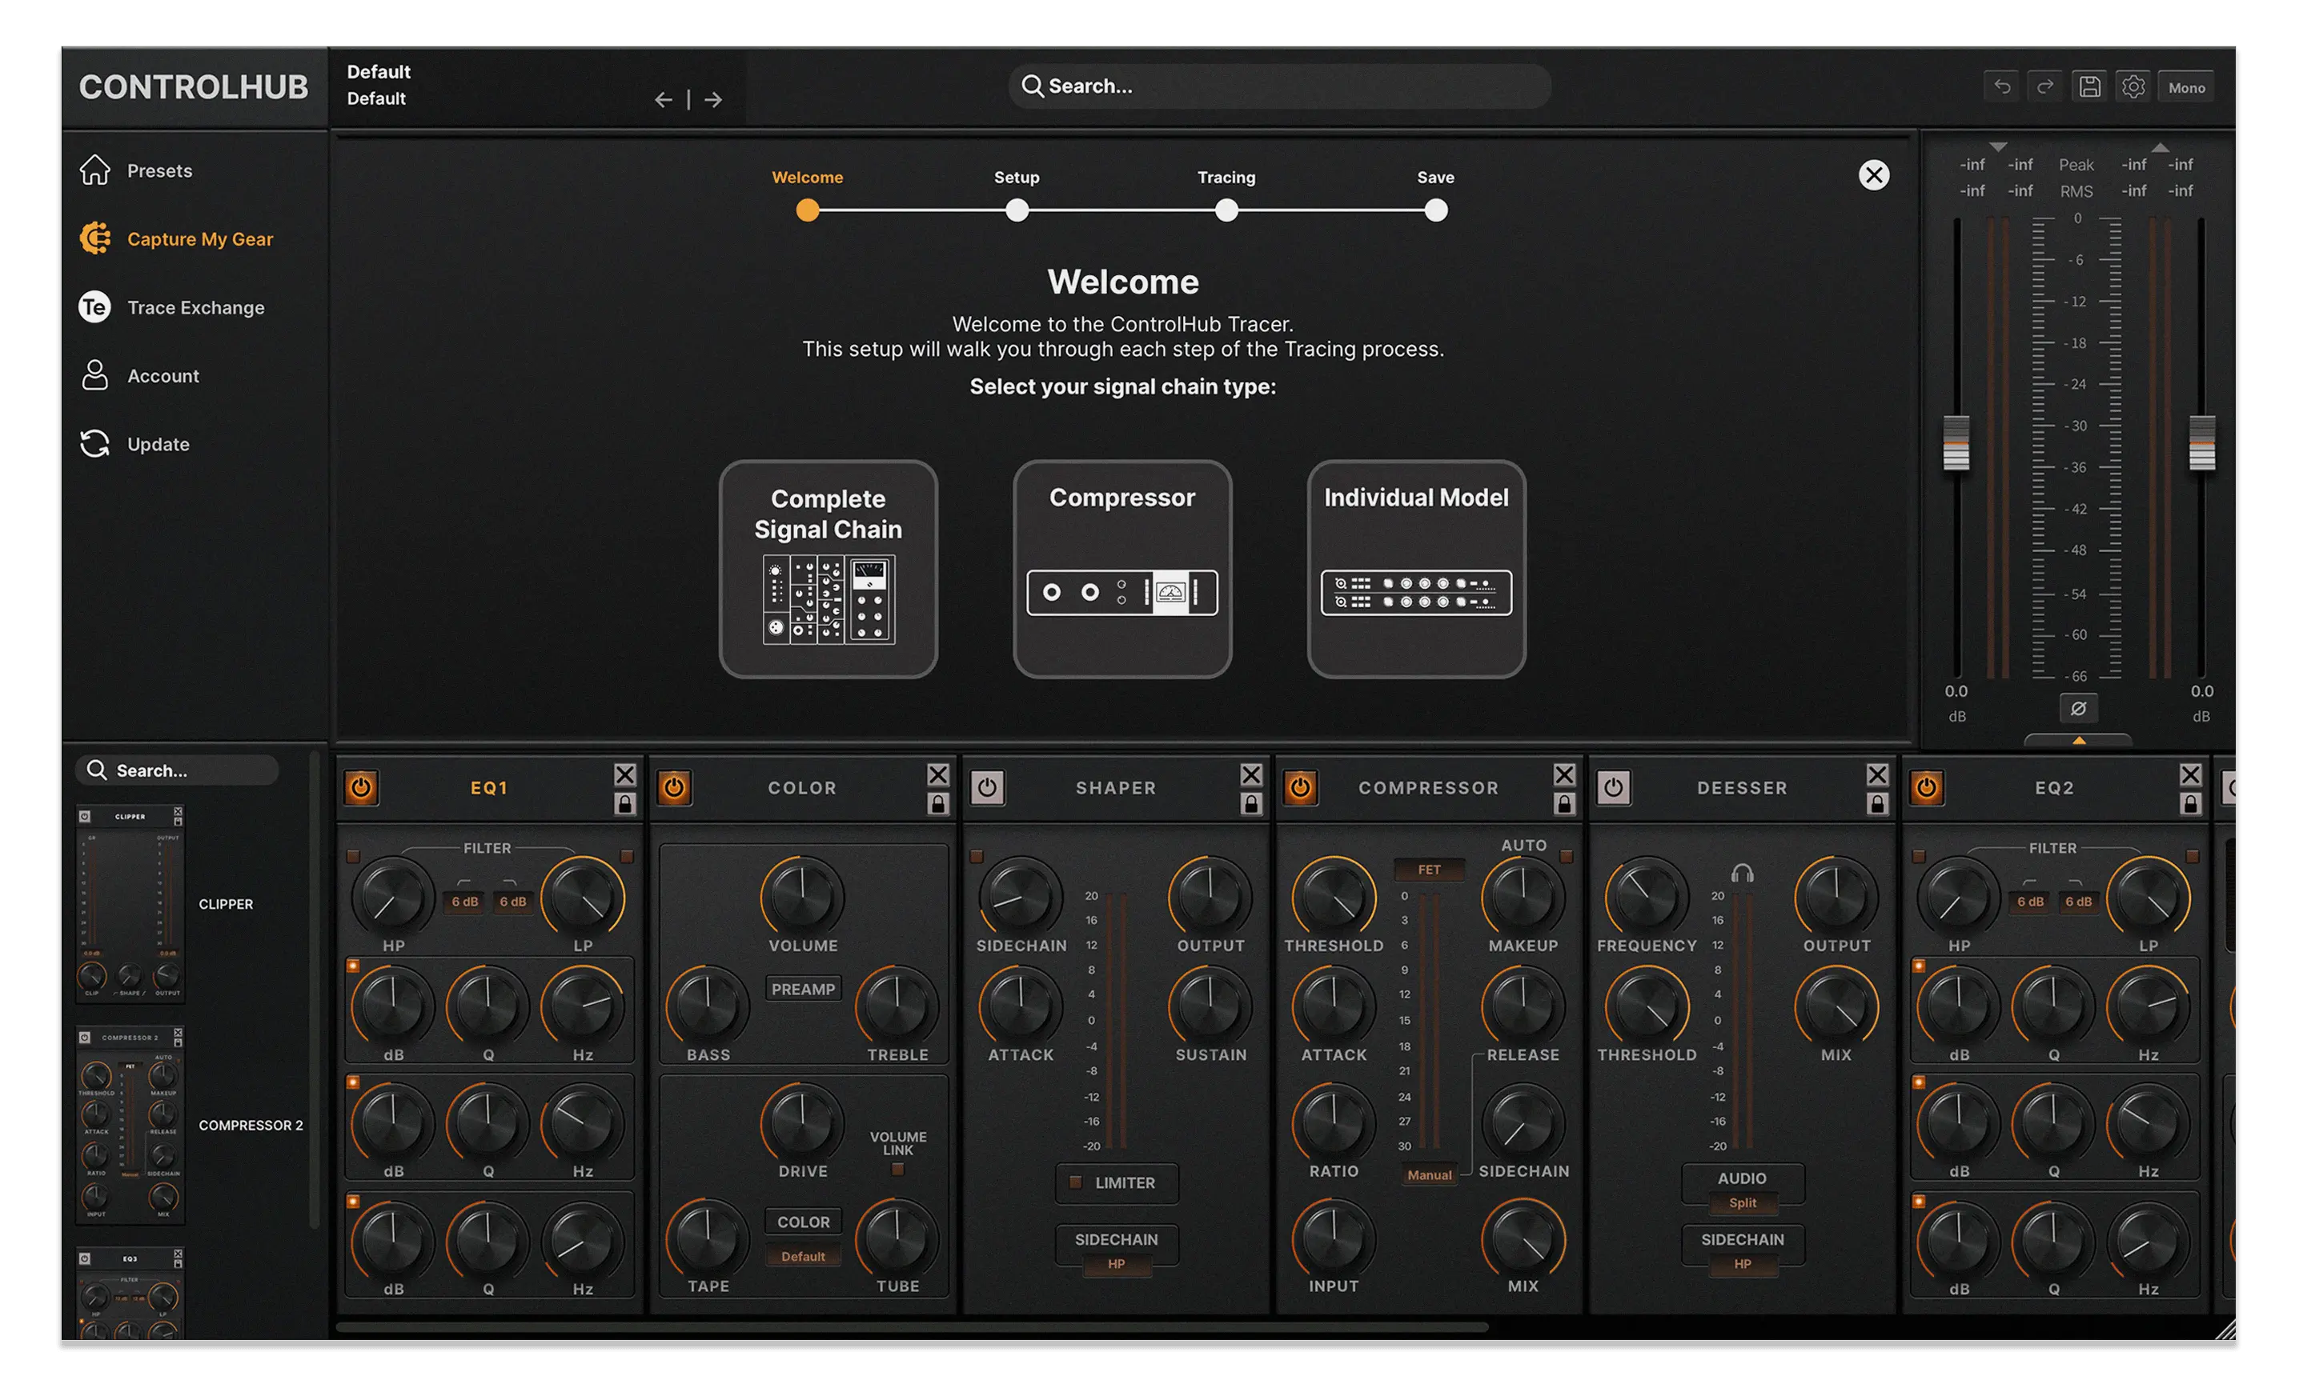Choose Complete Signal Chain type
Viewport: 2299px width, 1400px height.
point(829,569)
